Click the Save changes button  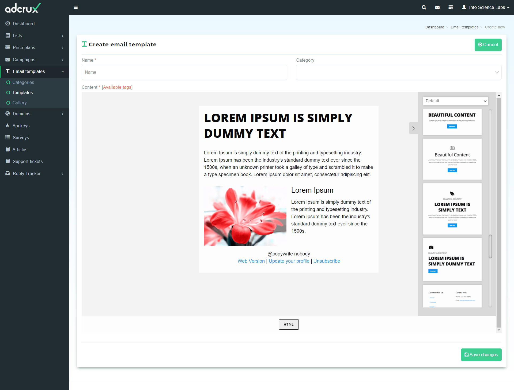click(x=481, y=355)
